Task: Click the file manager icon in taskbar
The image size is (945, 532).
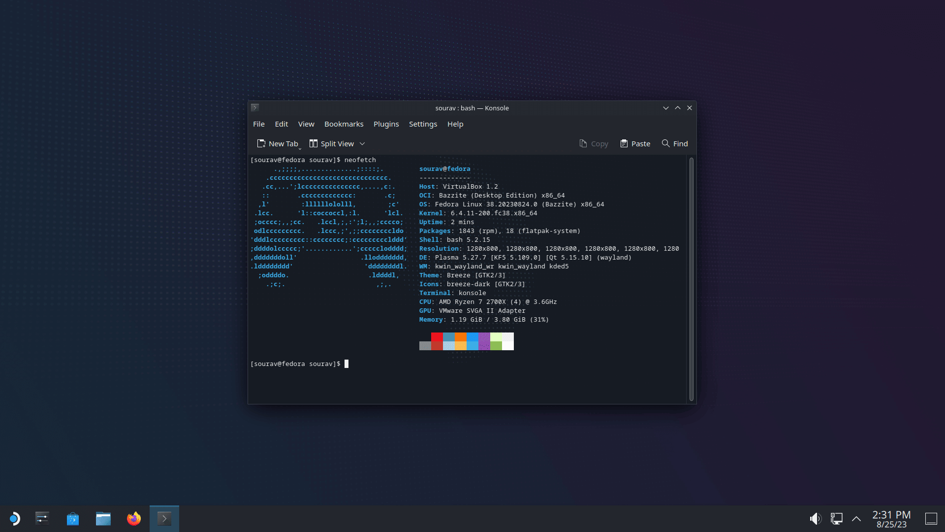Action: tap(103, 518)
